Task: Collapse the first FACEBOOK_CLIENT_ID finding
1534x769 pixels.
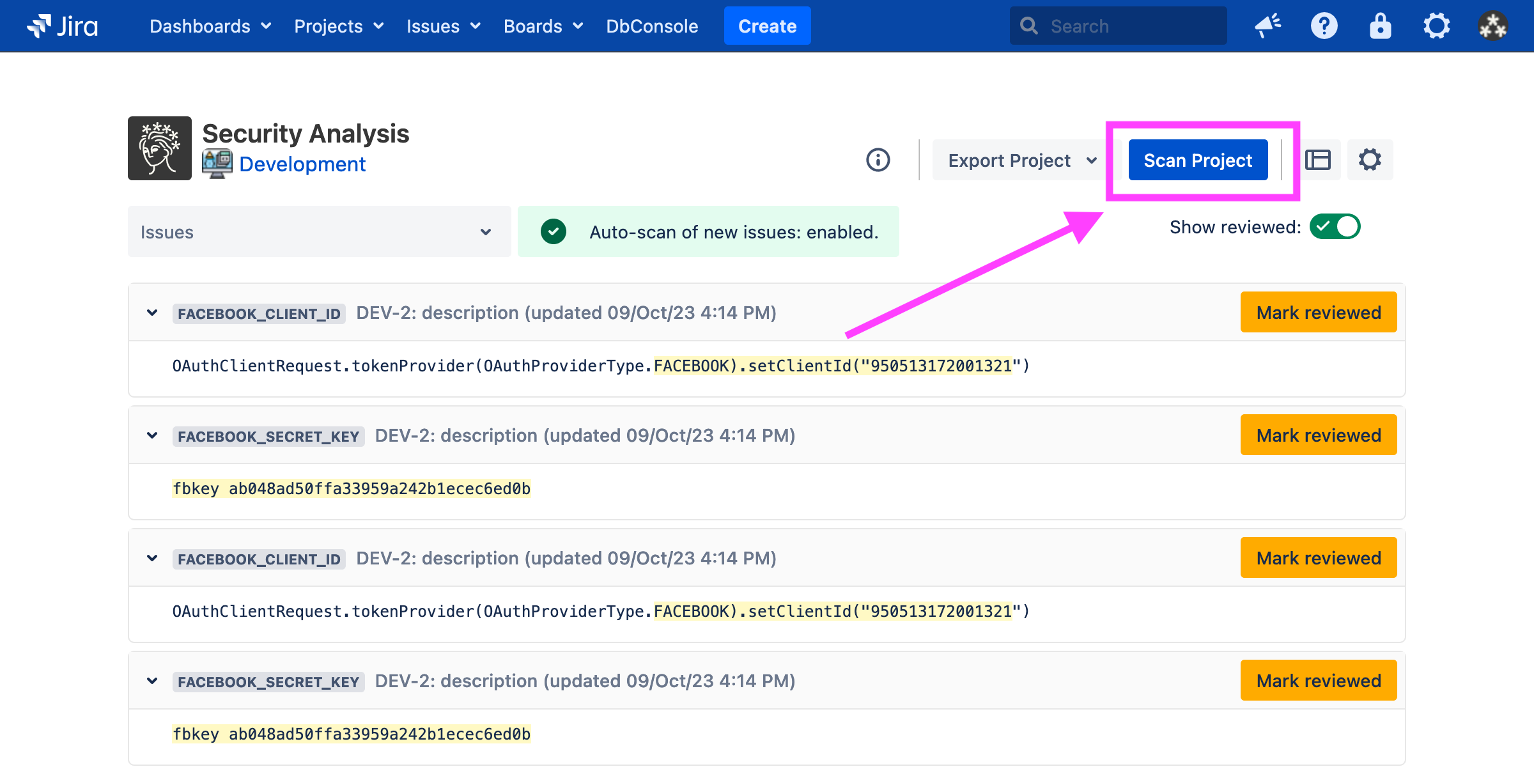Action: [x=152, y=313]
